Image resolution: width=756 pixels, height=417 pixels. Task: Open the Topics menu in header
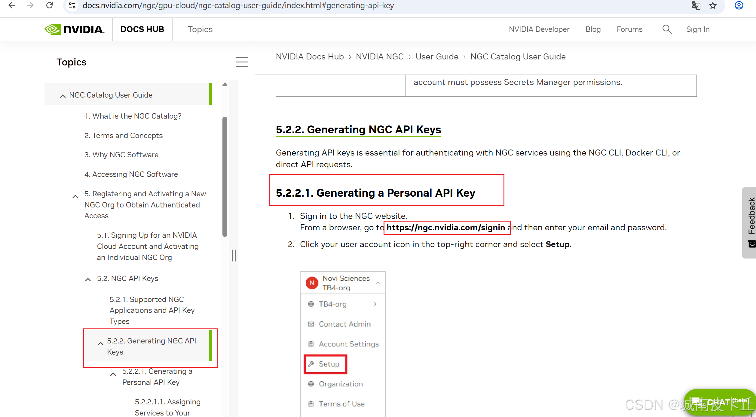[x=200, y=29]
